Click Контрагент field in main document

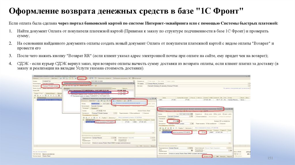tap(50, 86)
